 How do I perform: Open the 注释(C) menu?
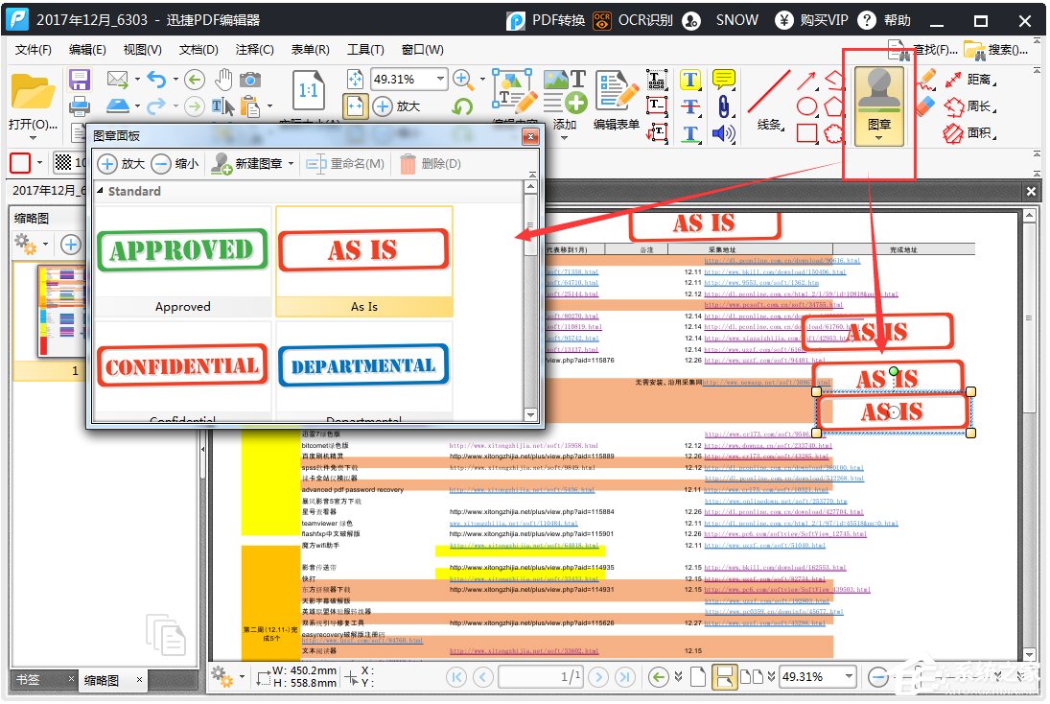tap(254, 50)
